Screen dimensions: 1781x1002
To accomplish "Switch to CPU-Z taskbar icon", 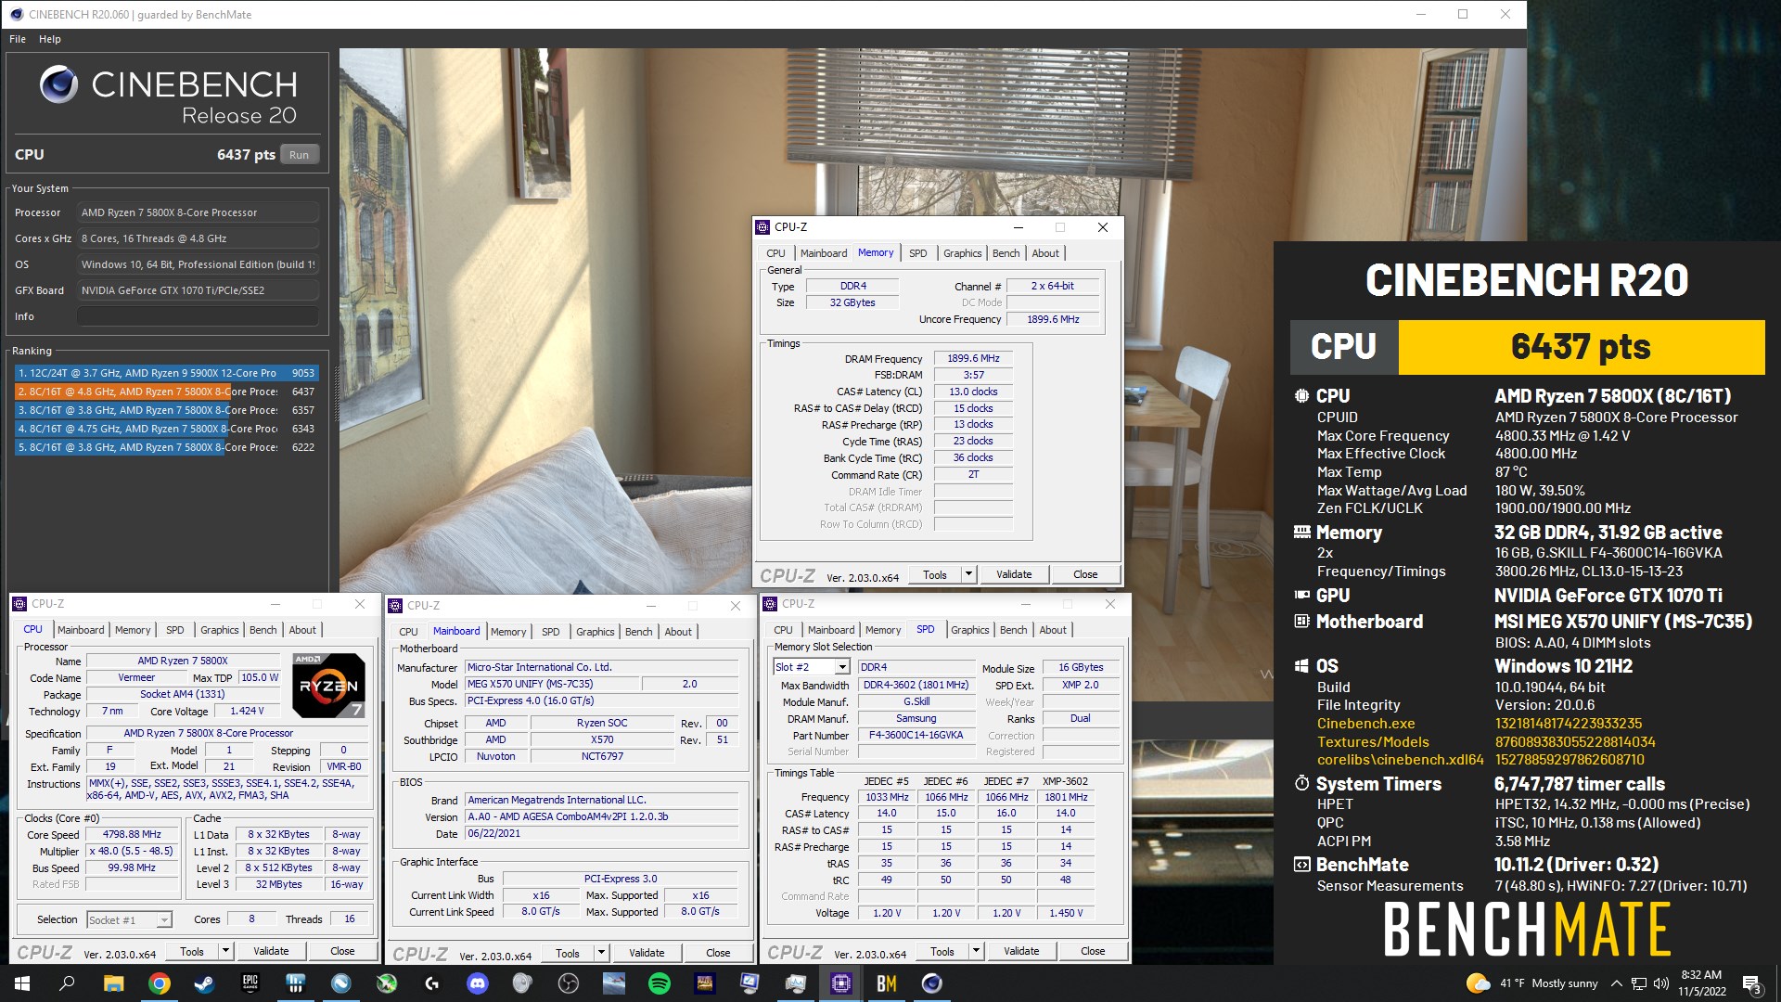I will [841, 983].
